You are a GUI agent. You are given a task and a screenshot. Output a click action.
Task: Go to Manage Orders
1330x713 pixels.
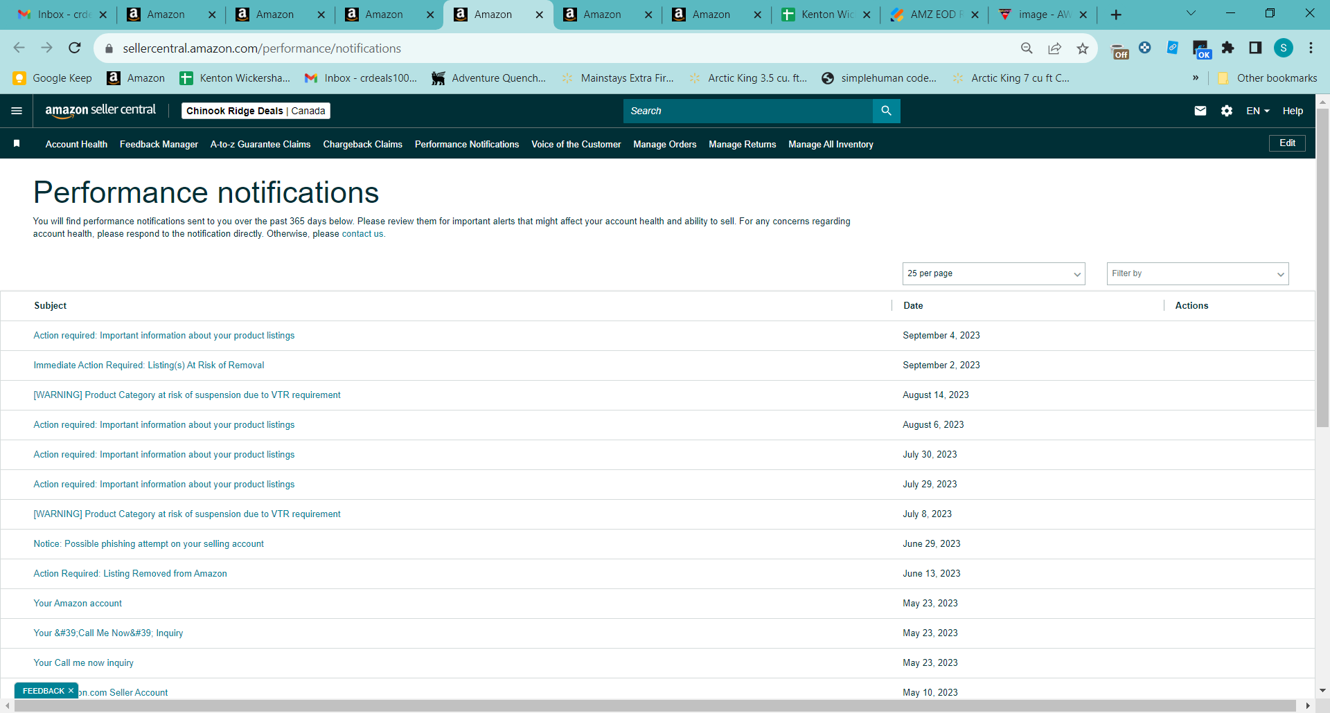click(664, 144)
